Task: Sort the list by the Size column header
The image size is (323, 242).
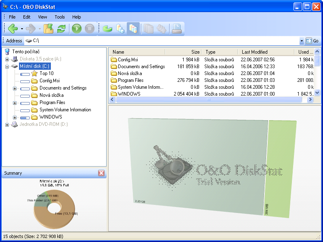Action: click(183, 52)
